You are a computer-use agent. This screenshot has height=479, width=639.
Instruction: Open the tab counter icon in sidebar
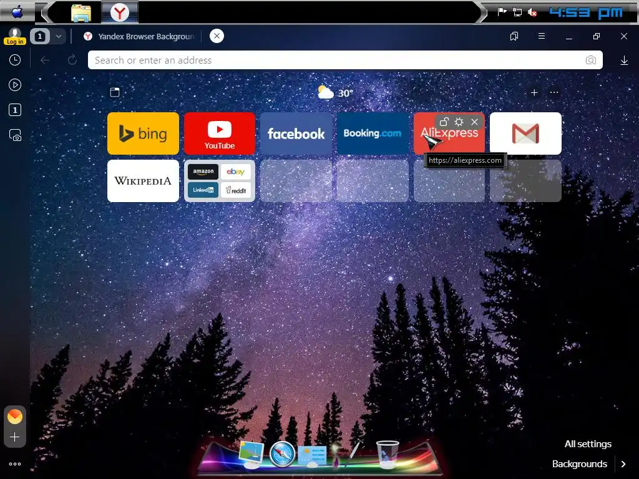[x=15, y=110]
